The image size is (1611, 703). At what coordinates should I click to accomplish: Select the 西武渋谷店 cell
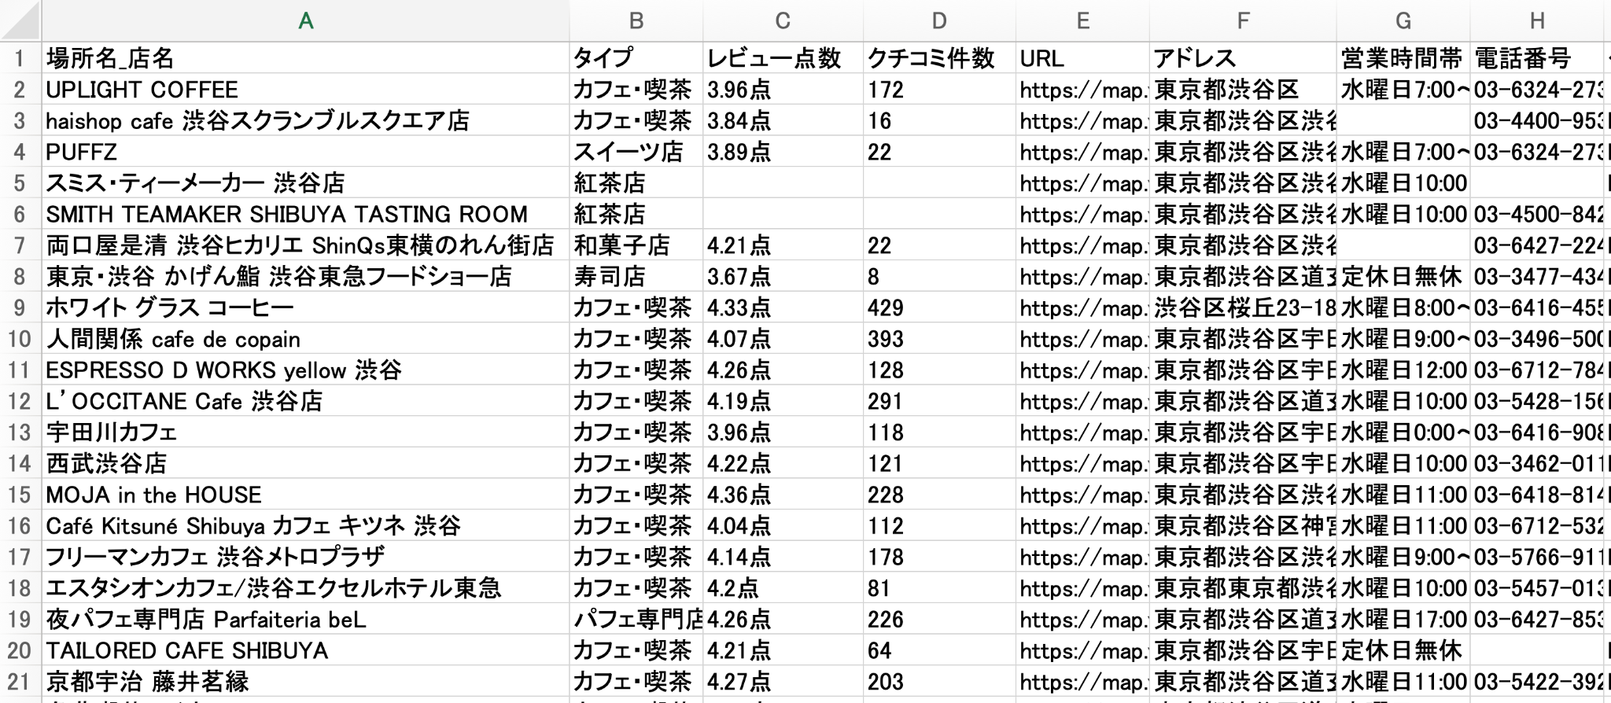point(305,463)
